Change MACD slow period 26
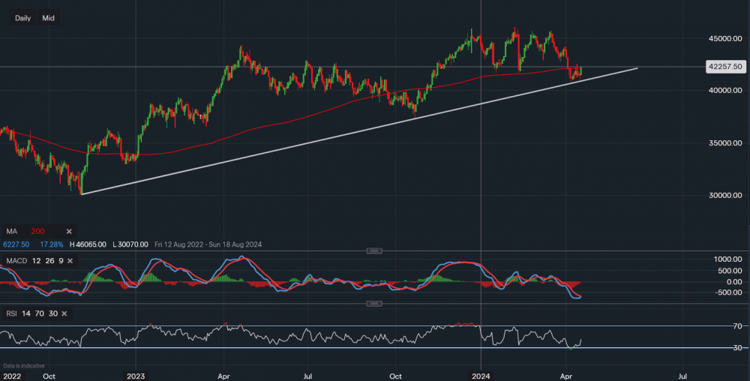This screenshot has width=750, height=381. point(49,261)
